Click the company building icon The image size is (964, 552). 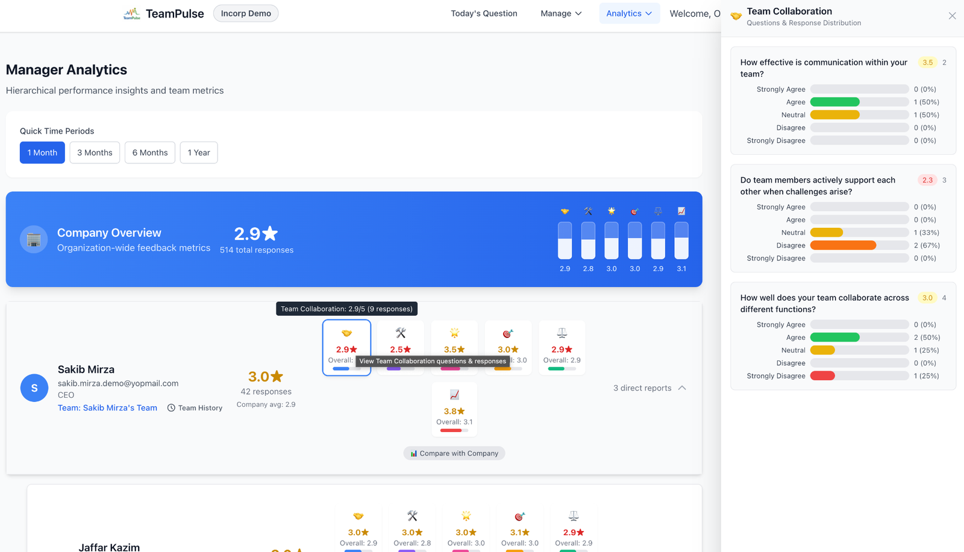[x=34, y=239]
